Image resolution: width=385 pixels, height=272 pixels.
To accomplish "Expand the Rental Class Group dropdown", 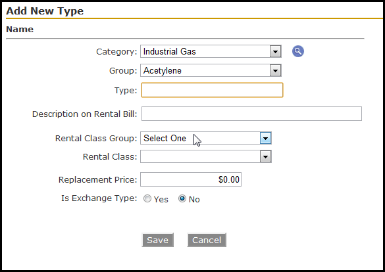I will tap(206, 138).
